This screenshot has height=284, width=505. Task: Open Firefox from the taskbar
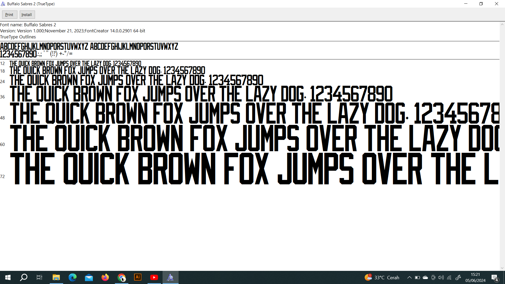point(105,277)
